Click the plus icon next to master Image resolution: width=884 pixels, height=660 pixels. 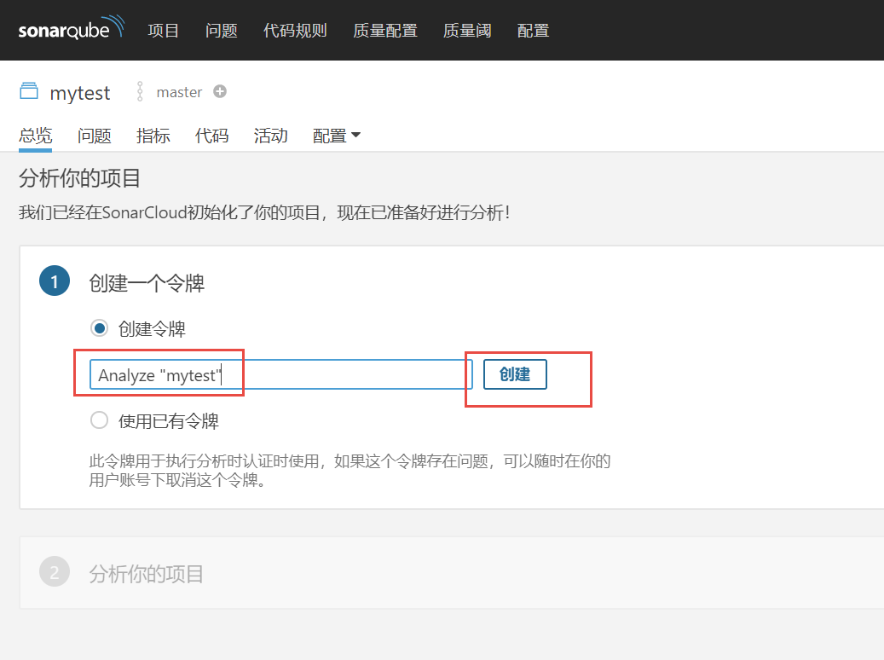point(220,92)
